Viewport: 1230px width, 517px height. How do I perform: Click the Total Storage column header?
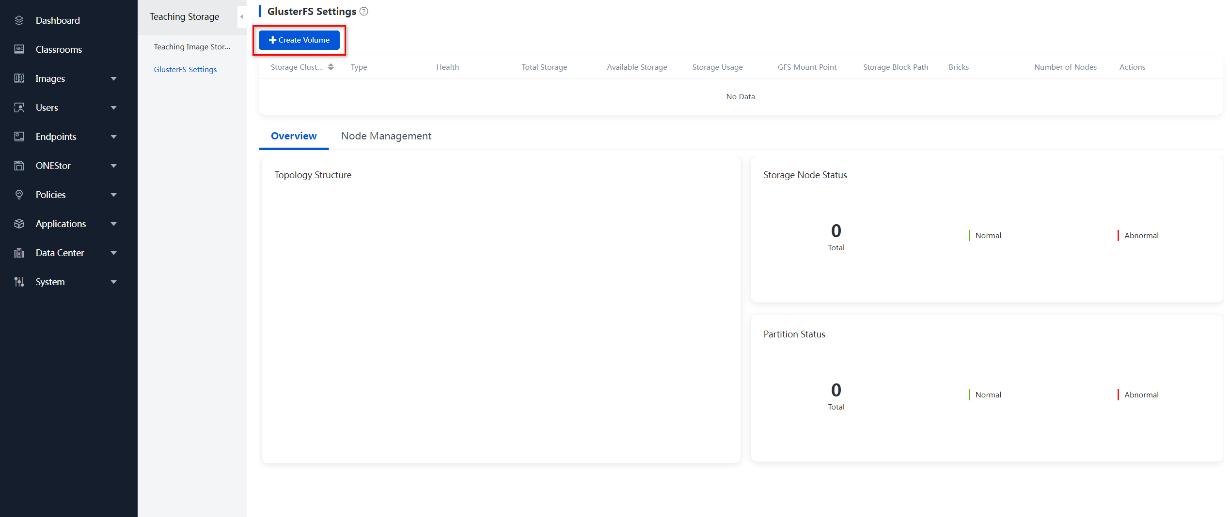pyautogui.click(x=544, y=67)
